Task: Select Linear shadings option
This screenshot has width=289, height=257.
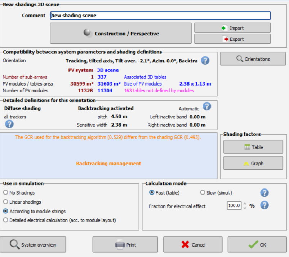Action: (x=5, y=202)
